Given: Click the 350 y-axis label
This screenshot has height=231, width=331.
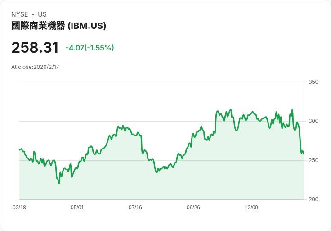Looking at the screenshot, I should pyautogui.click(x=313, y=82).
